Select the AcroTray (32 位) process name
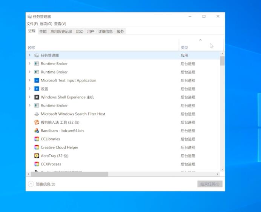The width and height of the screenshot is (261, 212). coord(55,156)
